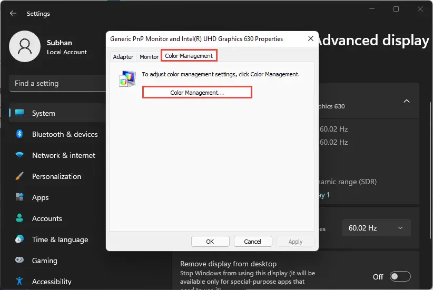Close the Properties dialog with X
Image resolution: width=433 pixels, height=290 pixels.
click(311, 38)
